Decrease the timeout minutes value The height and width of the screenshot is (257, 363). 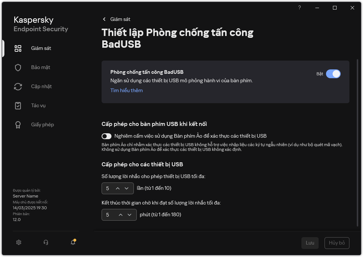pyautogui.click(x=130, y=215)
